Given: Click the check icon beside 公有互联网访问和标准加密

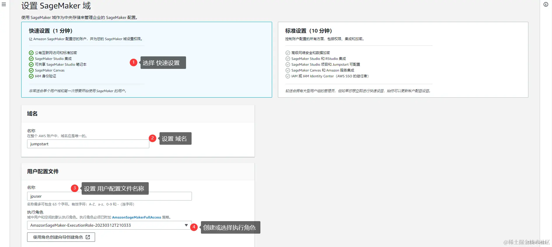Looking at the screenshot, I should (x=31, y=53).
